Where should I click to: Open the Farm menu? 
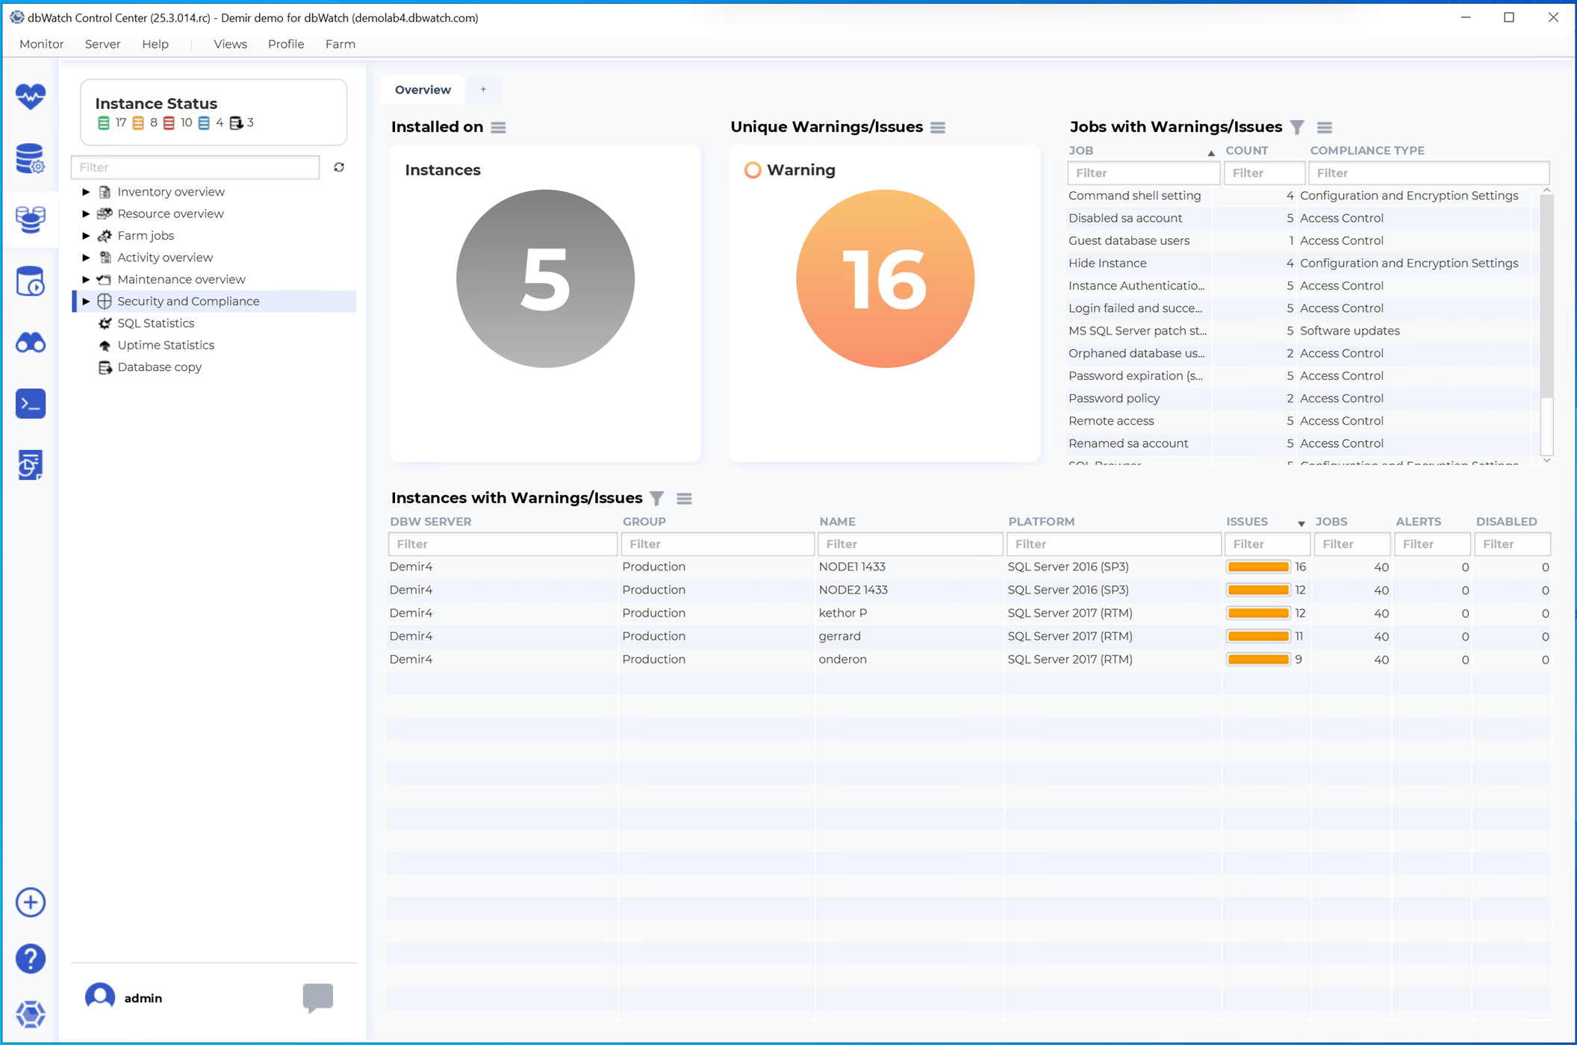(340, 44)
